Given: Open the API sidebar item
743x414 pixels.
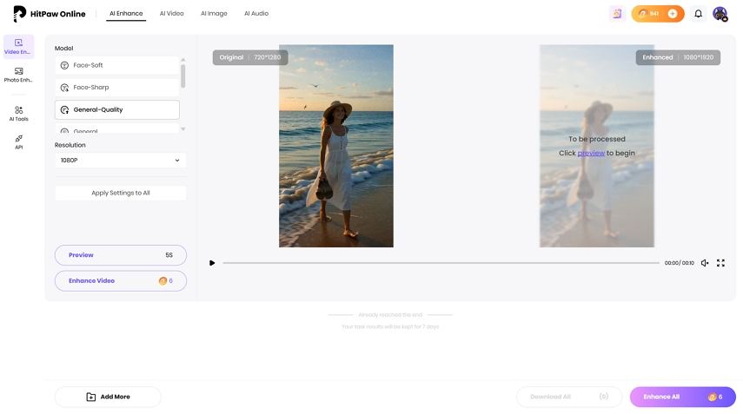Looking at the screenshot, I should [x=18, y=142].
